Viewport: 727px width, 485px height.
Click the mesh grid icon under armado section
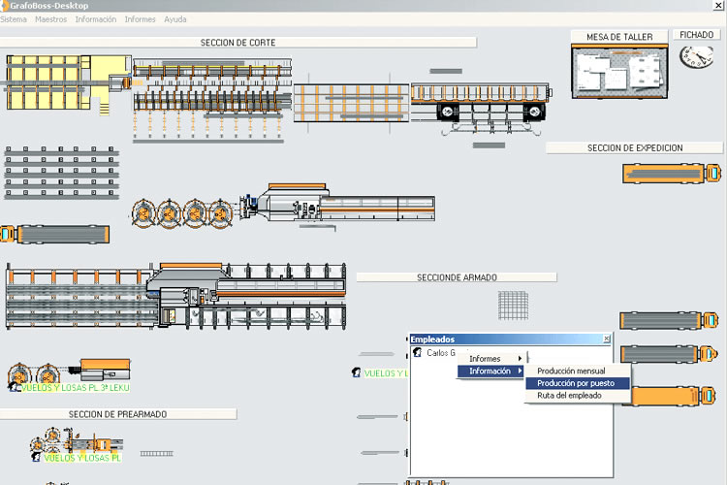coord(512,306)
